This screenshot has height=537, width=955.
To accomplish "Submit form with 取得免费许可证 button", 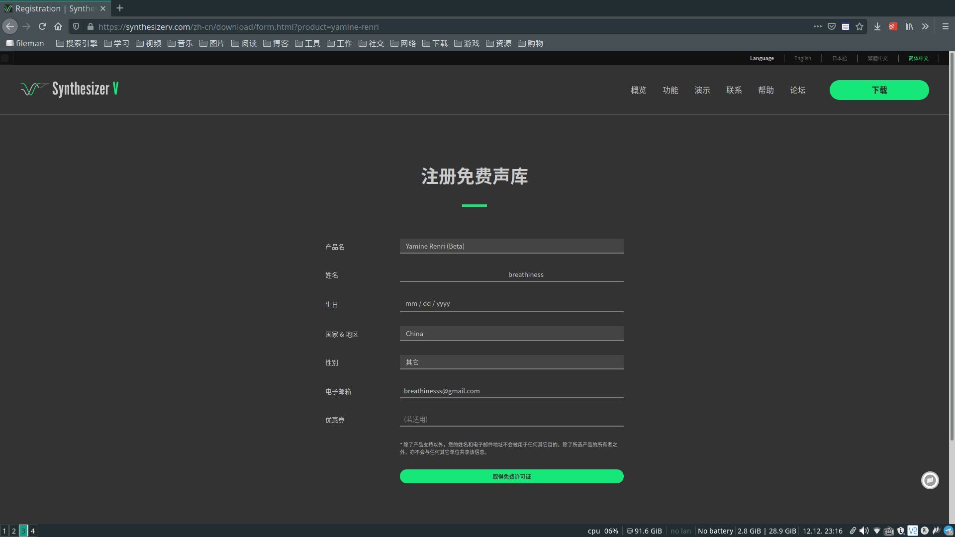I will 511,476.
